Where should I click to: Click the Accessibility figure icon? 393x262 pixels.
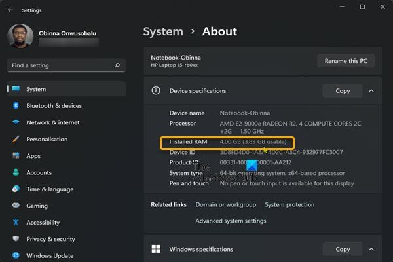tap(16, 222)
